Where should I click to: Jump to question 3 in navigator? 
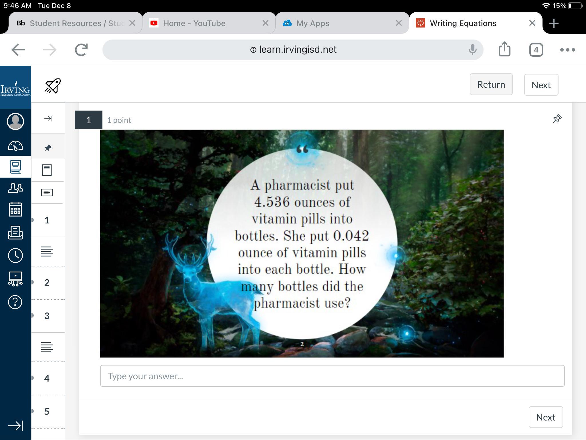coord(47,316)
